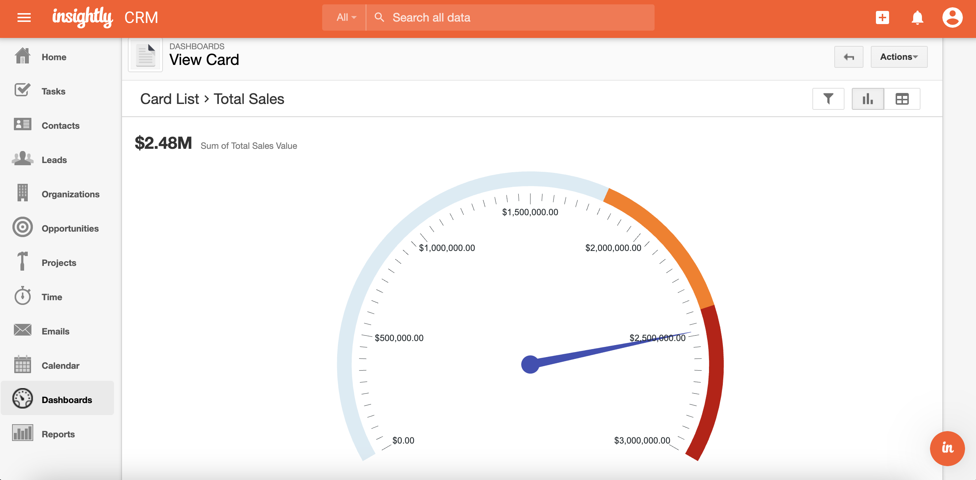The image size is (976, 480).
Task: Click the $1,000,000.00 gauge label
Action: point(447,248)
